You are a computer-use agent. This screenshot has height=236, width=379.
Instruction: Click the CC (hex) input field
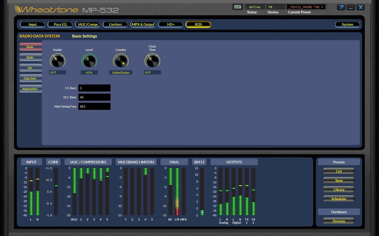(x=94, y=88)
